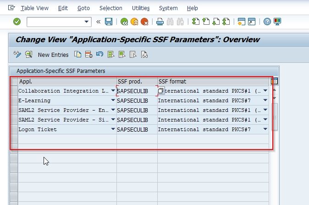Open the command field dropdown
Viewport: 309px width, 205px height.
[x=86, y=22]
